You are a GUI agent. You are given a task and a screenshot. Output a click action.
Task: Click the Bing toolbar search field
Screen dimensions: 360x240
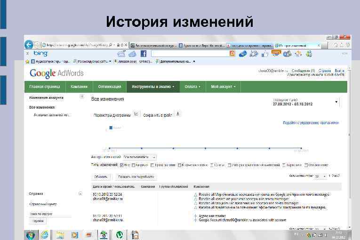pyautogui.click(x=190, y=54)
